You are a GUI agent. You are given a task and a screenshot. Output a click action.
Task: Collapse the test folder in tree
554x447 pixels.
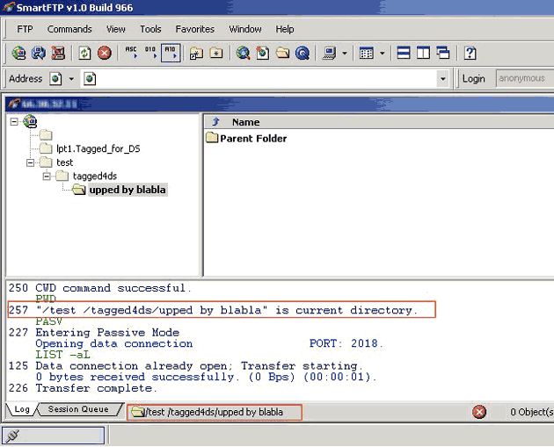click(33, 162)
